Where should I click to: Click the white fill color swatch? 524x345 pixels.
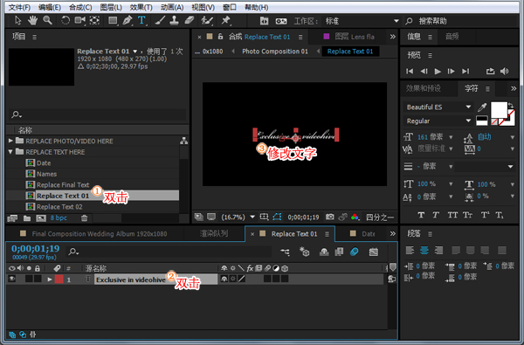point(499,110)
